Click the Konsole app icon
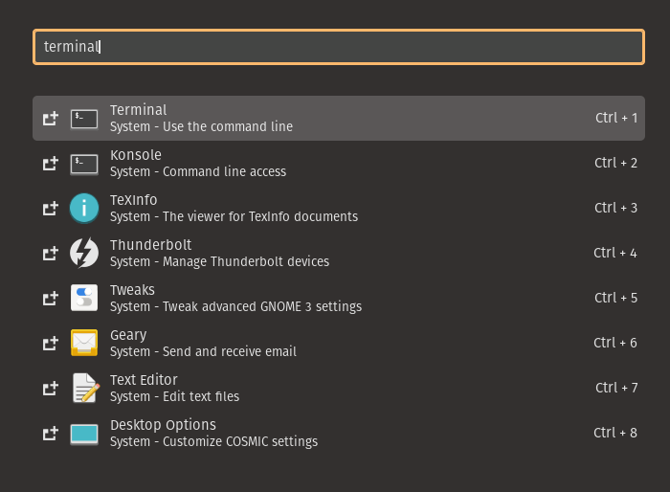This screenshot has width=670, height=492. pyautogui.click(x=84, y=164)
